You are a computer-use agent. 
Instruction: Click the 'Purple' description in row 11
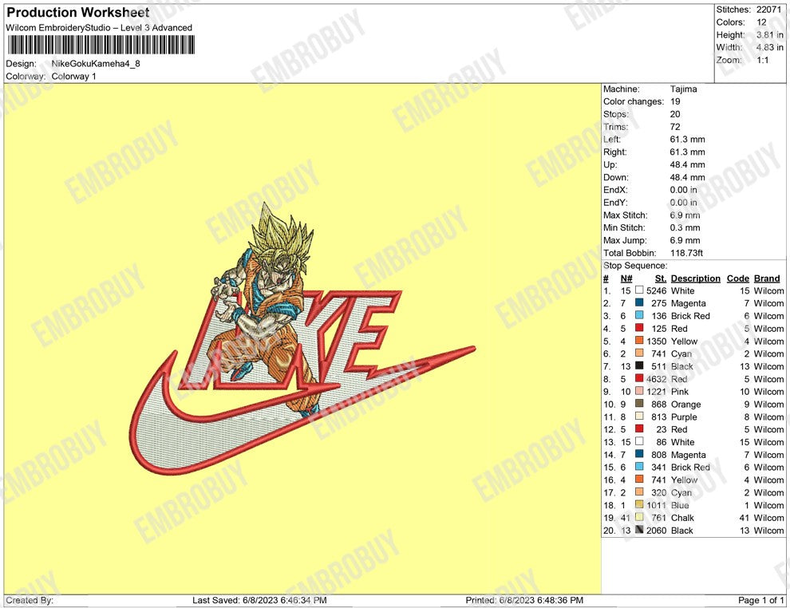684,417
